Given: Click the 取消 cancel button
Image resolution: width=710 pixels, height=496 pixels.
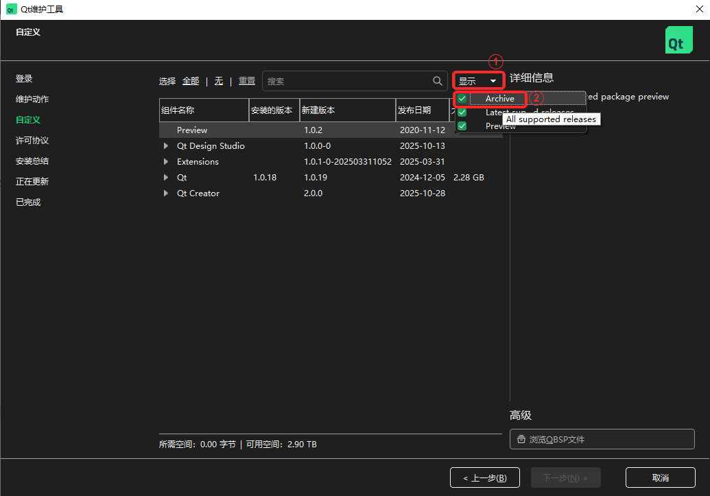Looking at the screenshot, I should (x=660, y=478).
